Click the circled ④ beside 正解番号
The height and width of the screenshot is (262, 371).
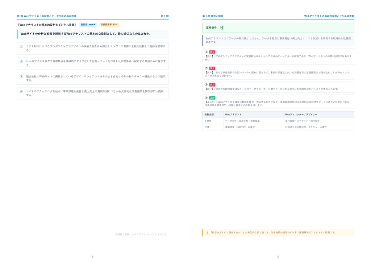click(x=222, y=28)
